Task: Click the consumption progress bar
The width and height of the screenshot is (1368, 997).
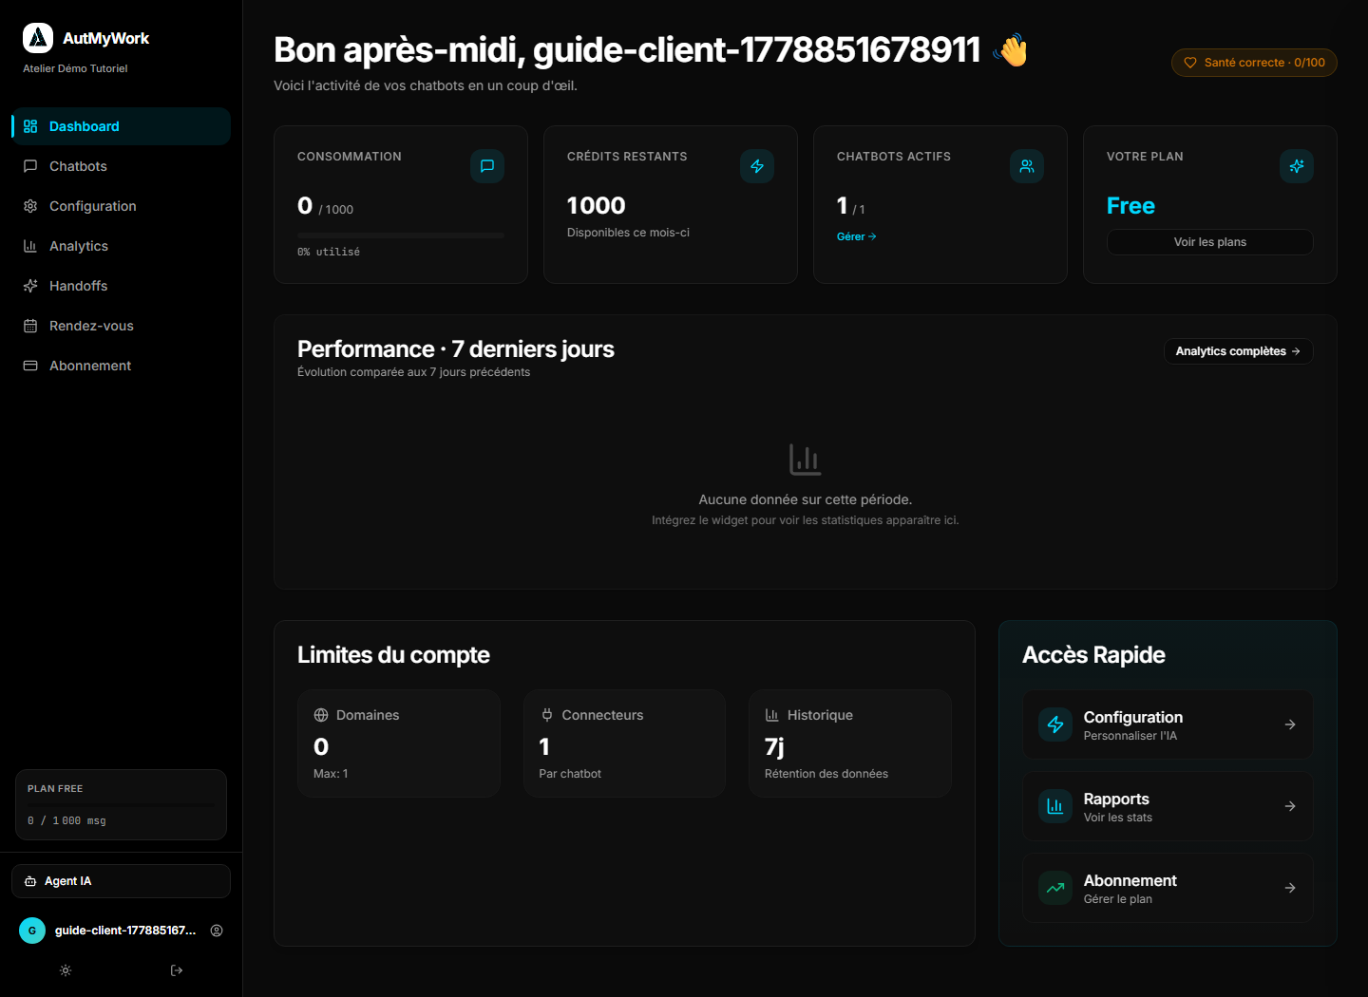Action: click(x=401, y=235)
